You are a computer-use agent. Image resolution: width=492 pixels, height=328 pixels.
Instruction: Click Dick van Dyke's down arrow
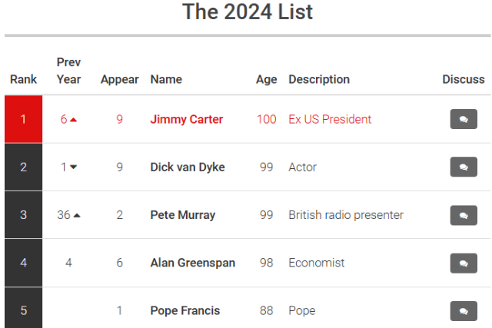pos(74,167)
